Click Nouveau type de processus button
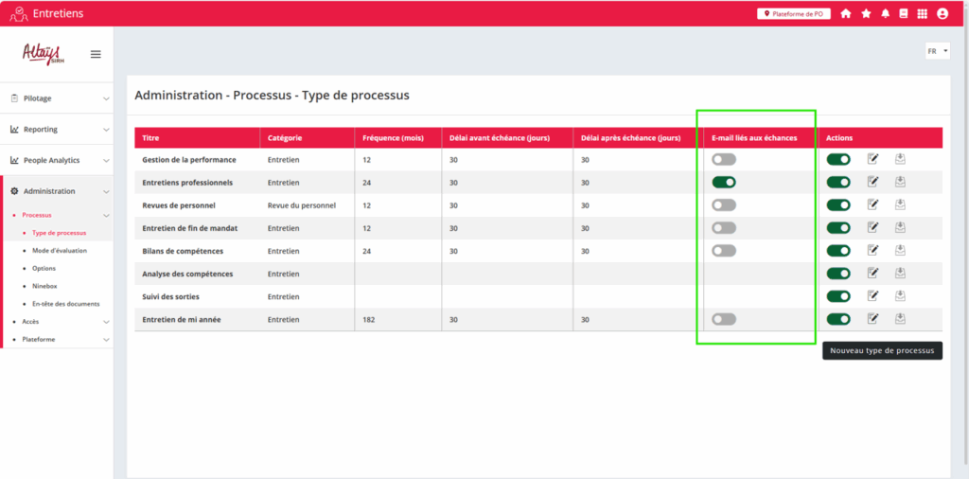The width and height of the screenshot is (969, 479). 882,350
